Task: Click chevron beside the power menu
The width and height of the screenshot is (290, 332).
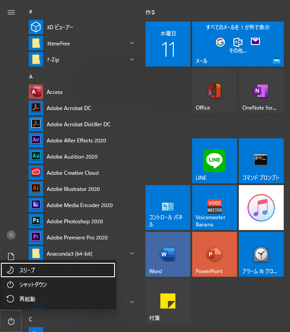Action: pyautogui.click(x=132, y=302)
